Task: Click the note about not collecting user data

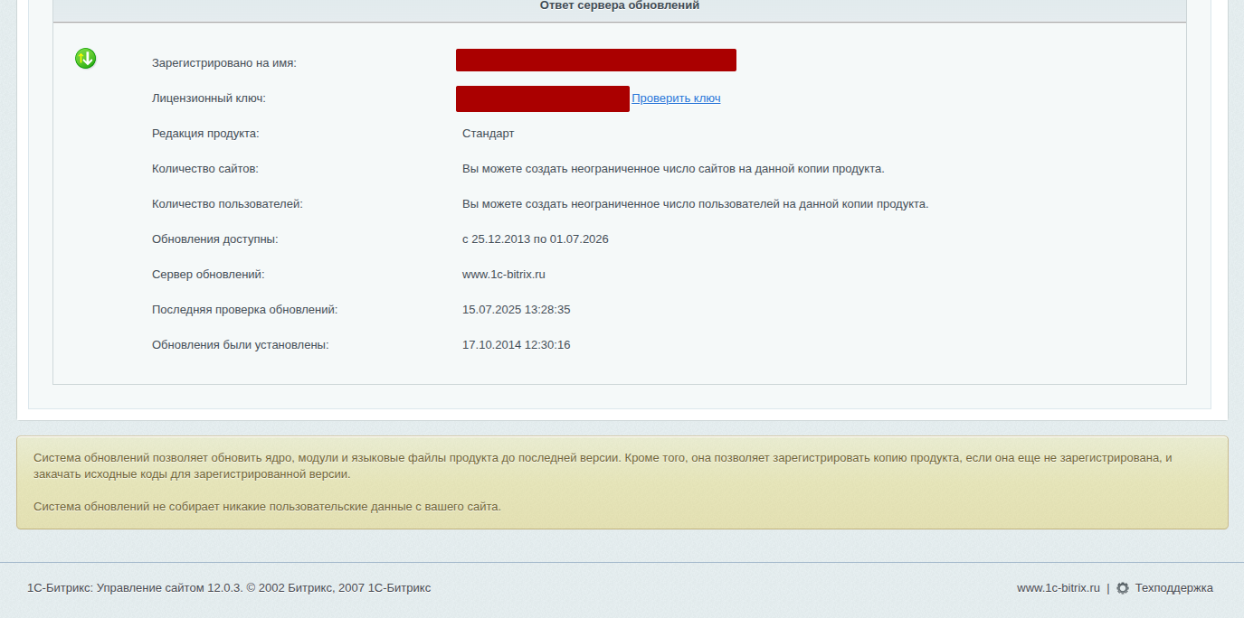Action: coord(267,507)
